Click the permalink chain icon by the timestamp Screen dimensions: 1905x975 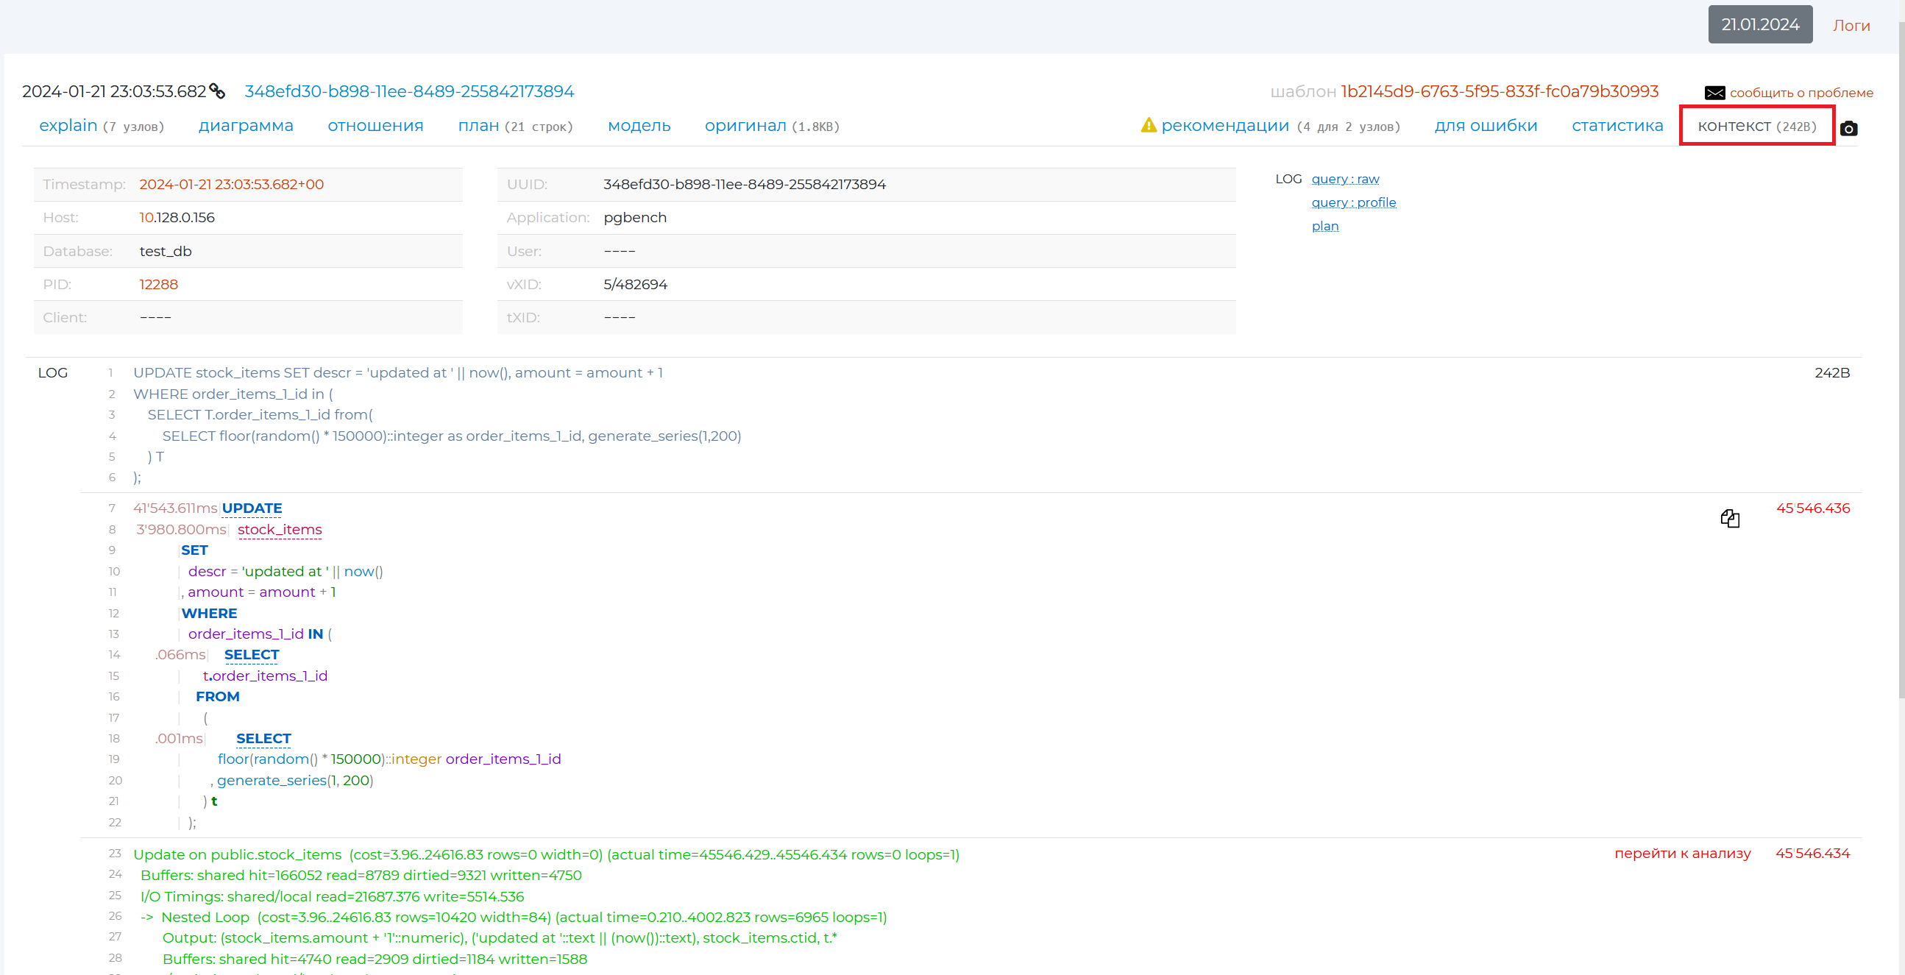217,91
